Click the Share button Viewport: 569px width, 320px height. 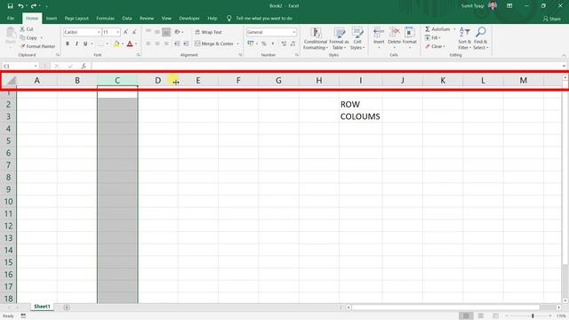(551, 19)
